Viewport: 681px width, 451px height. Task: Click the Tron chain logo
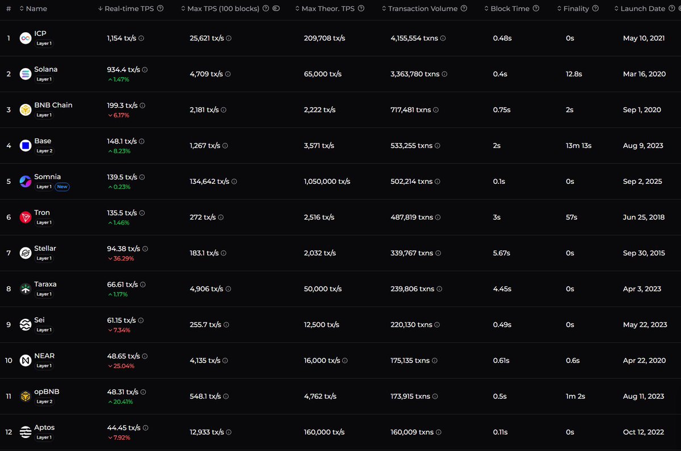click(25, 217)
